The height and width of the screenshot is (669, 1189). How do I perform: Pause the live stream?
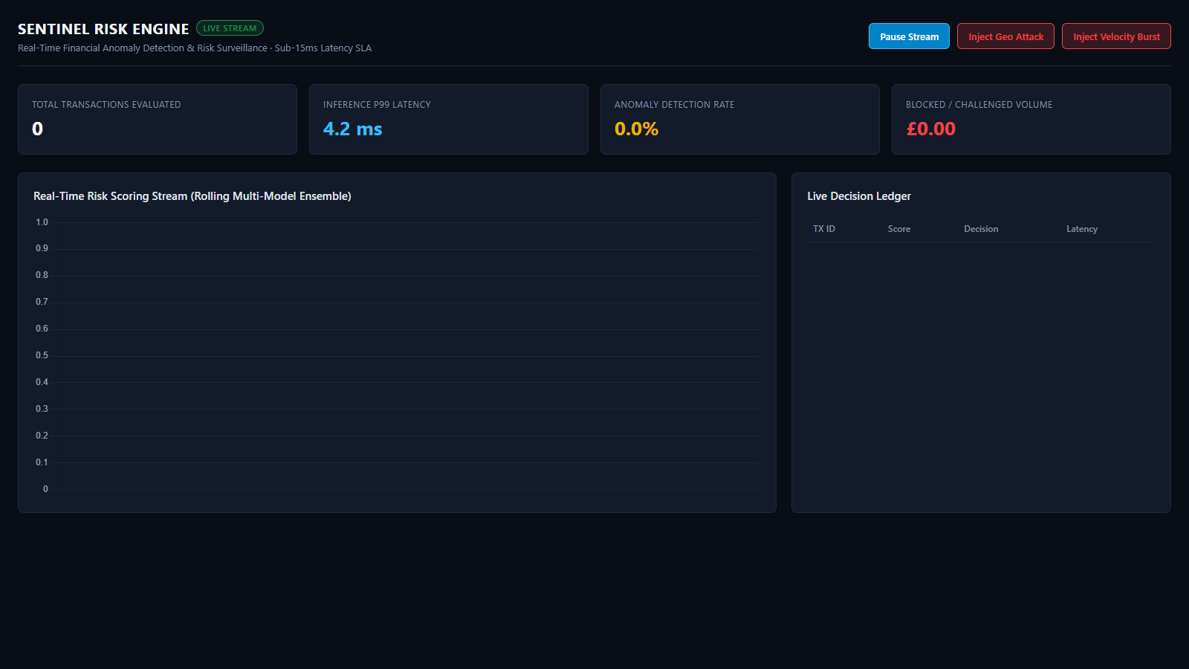click(909, 36)
